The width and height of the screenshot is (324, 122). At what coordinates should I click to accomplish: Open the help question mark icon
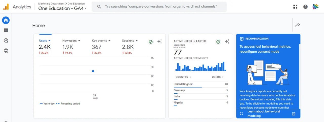tap(305, 7)
